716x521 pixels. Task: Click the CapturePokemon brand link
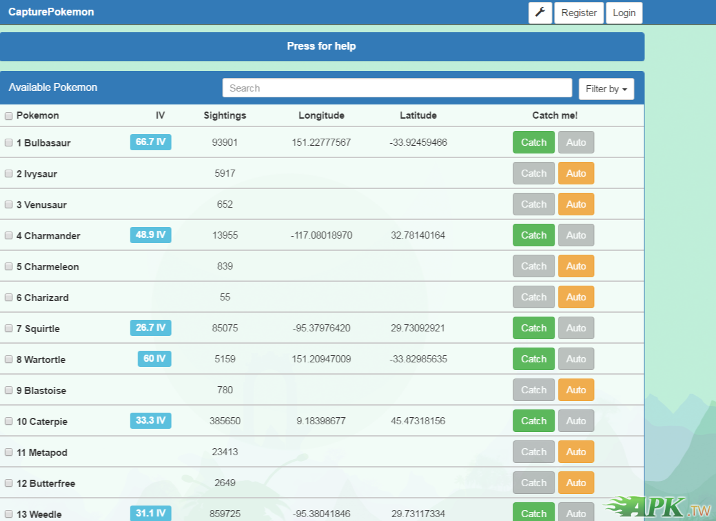(x=51, y=12)
